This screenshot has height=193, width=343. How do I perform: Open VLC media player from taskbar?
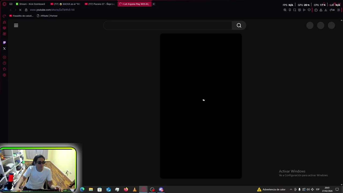coord(135,190)
